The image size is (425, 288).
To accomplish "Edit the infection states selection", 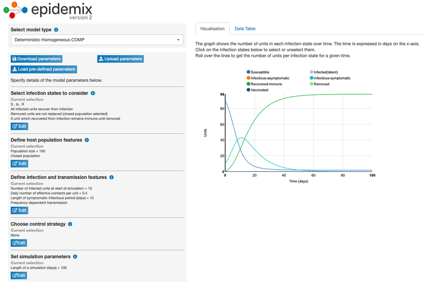I will (19, 126).
